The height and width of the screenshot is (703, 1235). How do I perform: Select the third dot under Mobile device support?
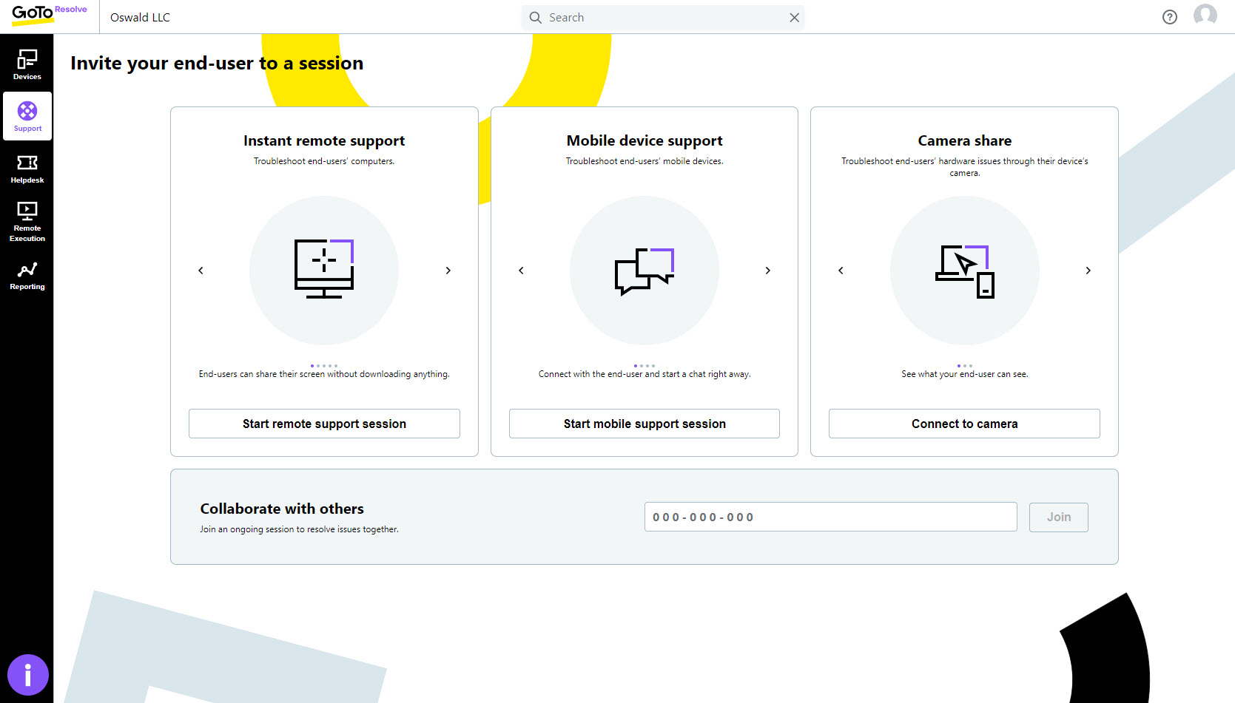(x=647, y=365)
